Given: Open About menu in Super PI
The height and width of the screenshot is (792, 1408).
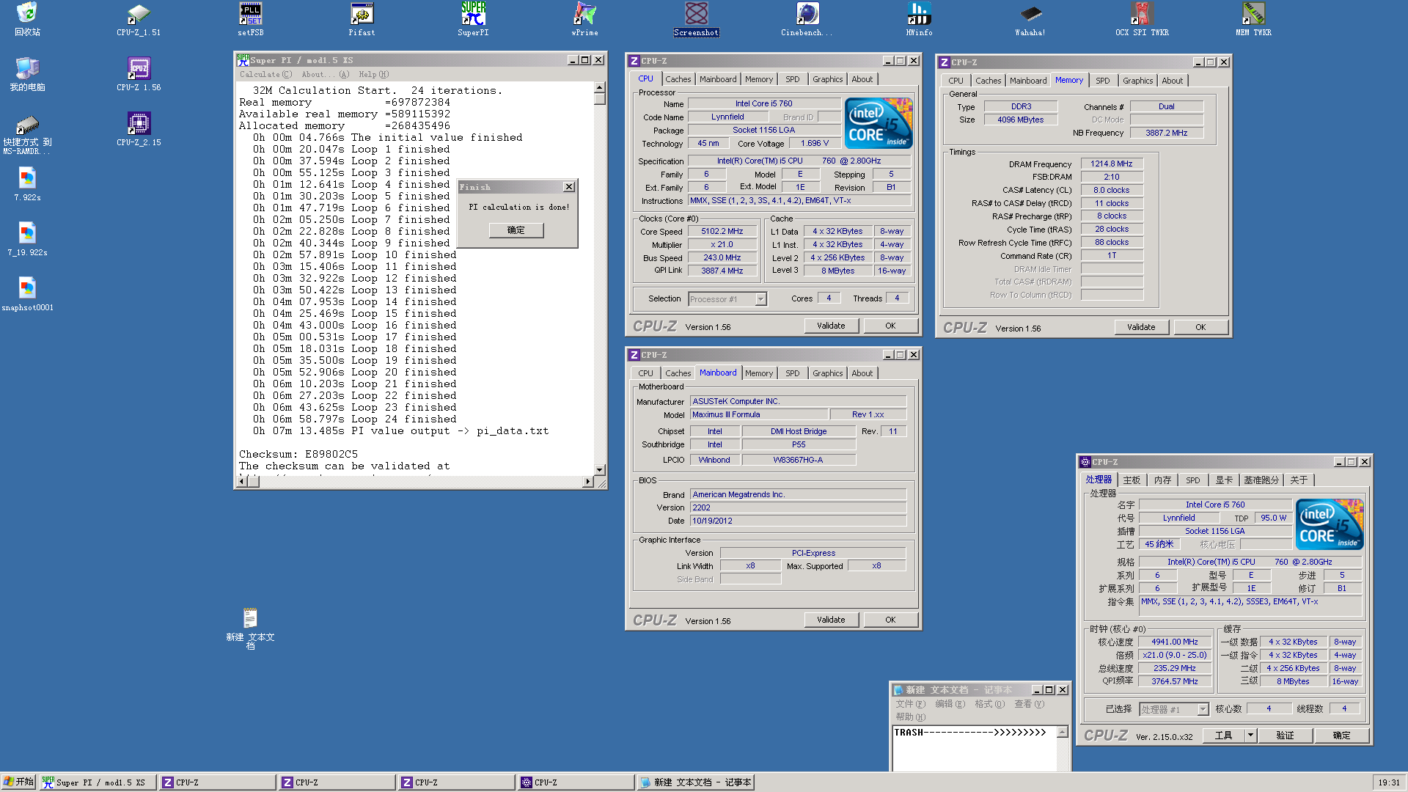Looking at the screenshot, I should (325, 74).
